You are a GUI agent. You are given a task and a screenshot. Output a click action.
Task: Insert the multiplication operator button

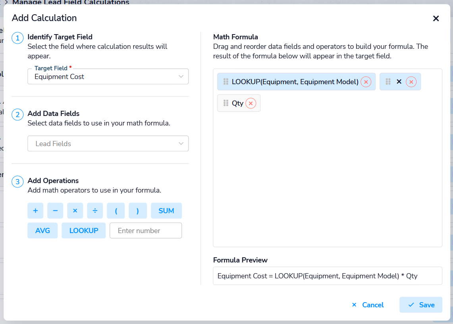(75, 211)
